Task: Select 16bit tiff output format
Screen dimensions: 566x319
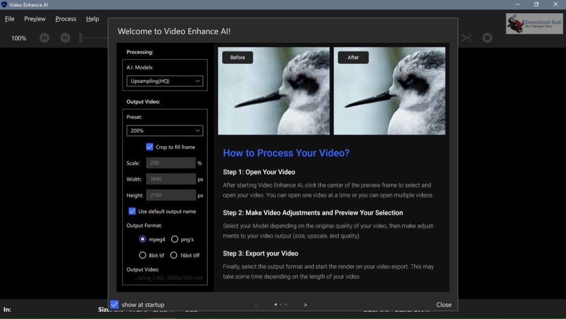Action: pyautogui.click(x=174, y=255)
